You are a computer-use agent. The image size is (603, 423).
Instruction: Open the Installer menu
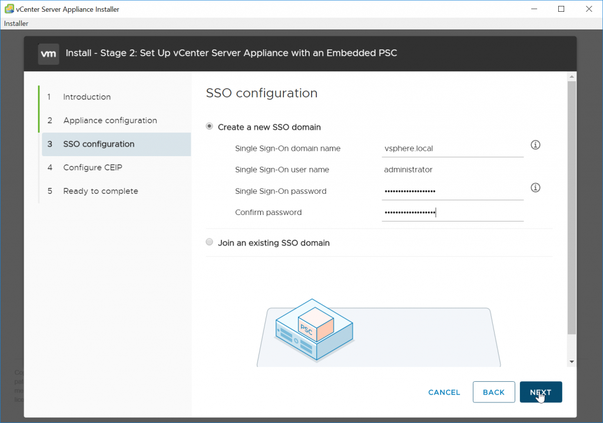tap(16, 24)
